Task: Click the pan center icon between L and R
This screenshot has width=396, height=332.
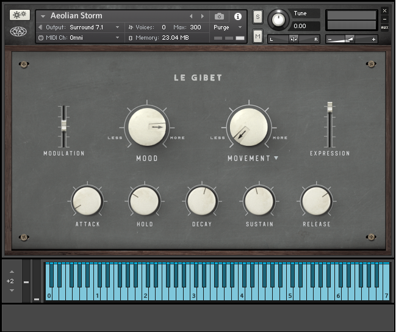Action: (x=294, y=39)
